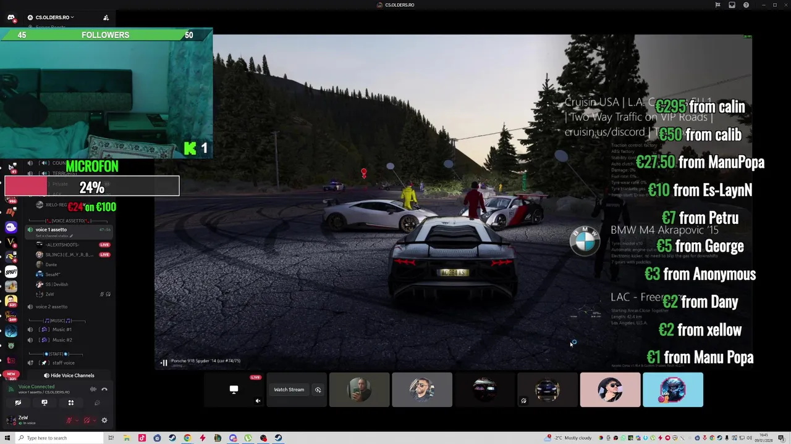Open TikTok from the taskbar
Viewport: 791px width, 444px height.
[142, 438]
